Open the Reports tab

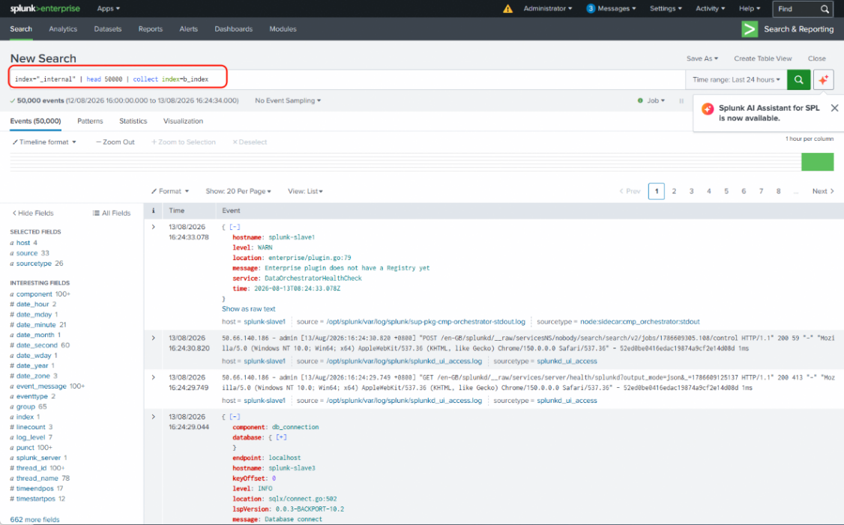point(150,29)
